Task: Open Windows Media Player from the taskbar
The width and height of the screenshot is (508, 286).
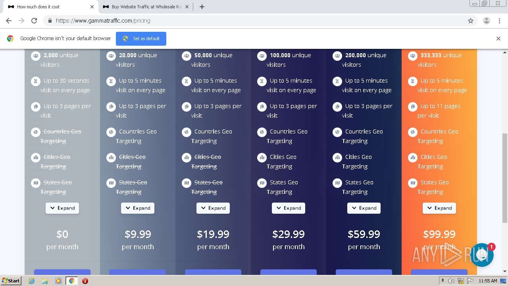Action: point(58,281)
